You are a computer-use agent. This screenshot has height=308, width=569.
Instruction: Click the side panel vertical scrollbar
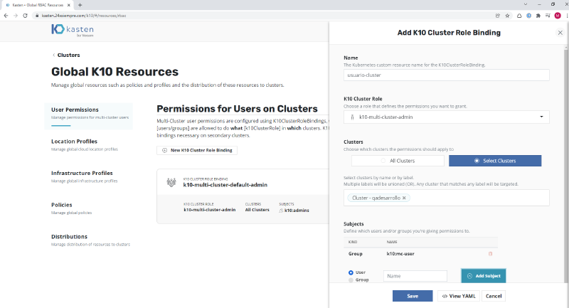point(566,167)
